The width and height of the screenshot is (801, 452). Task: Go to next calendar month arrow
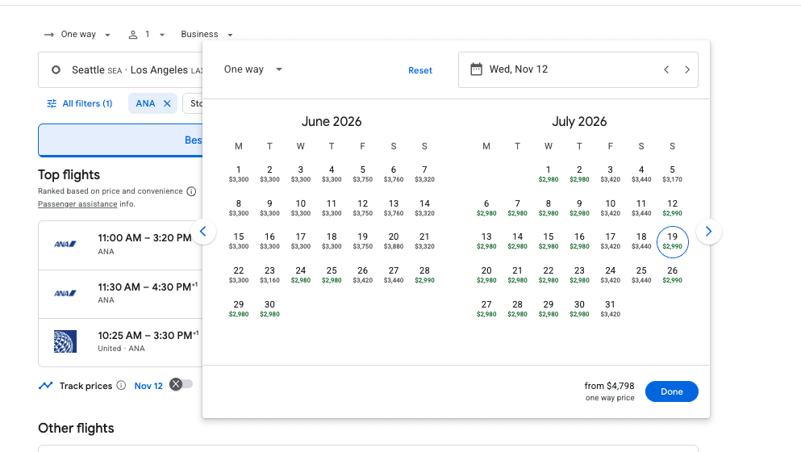708,232
